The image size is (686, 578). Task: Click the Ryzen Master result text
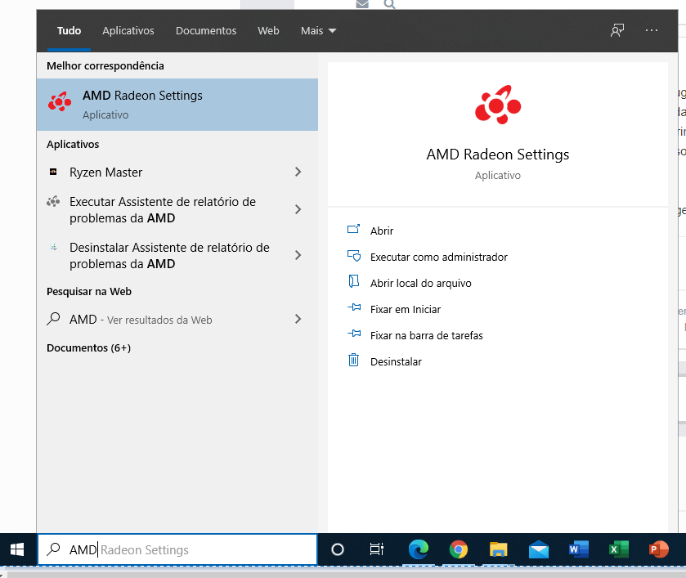point(105,173)
